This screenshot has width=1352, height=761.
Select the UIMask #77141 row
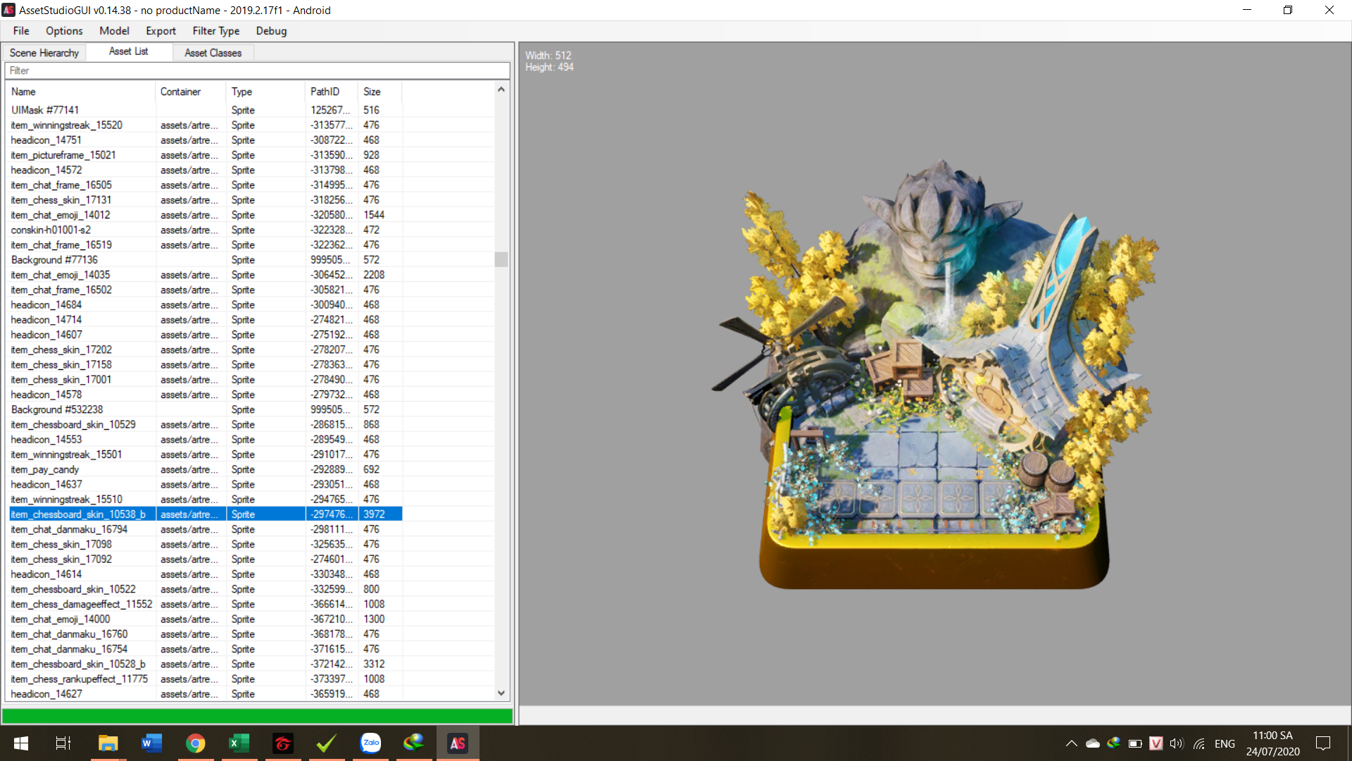206,110
